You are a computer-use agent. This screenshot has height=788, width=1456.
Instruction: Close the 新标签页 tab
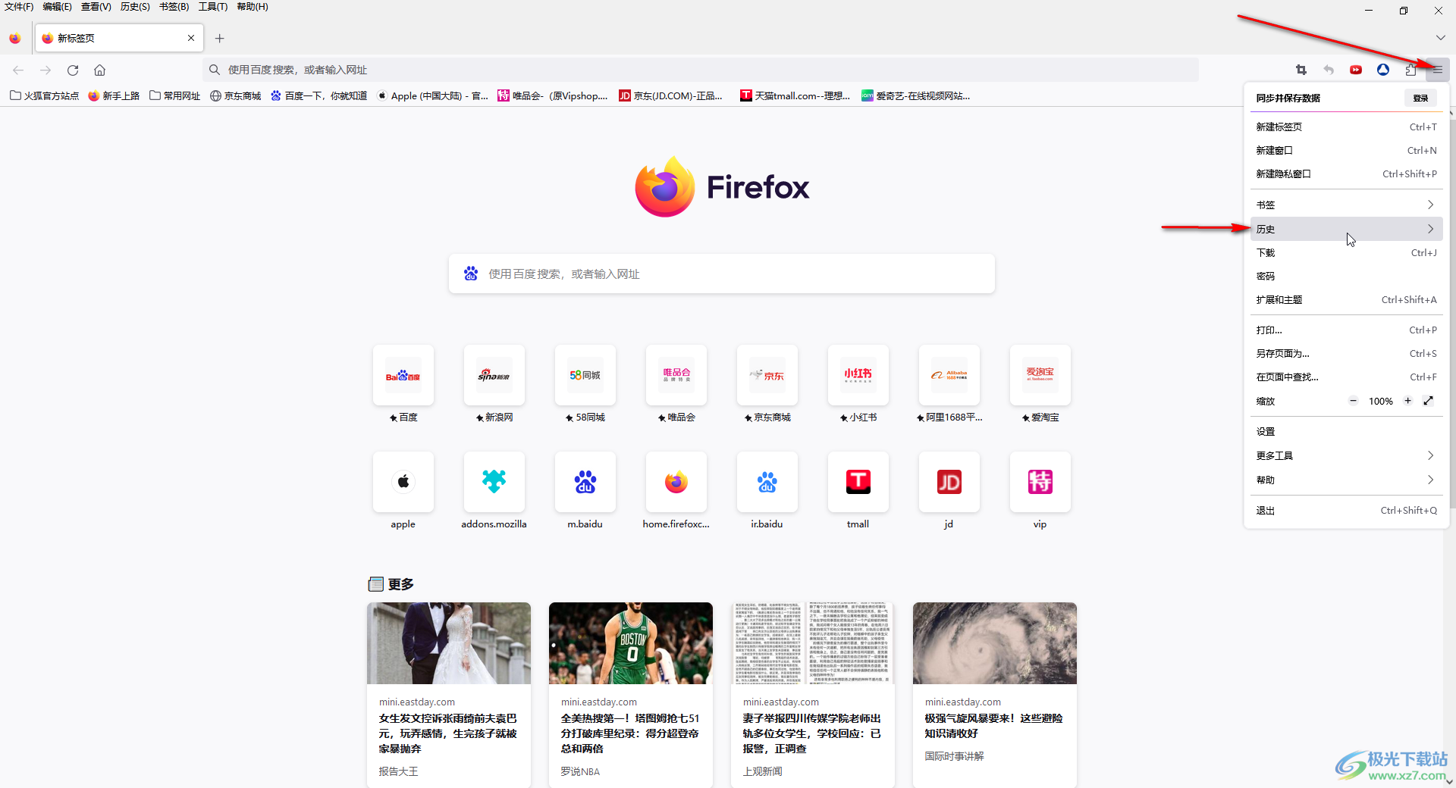pyautogui.click(x=191, y=38)
